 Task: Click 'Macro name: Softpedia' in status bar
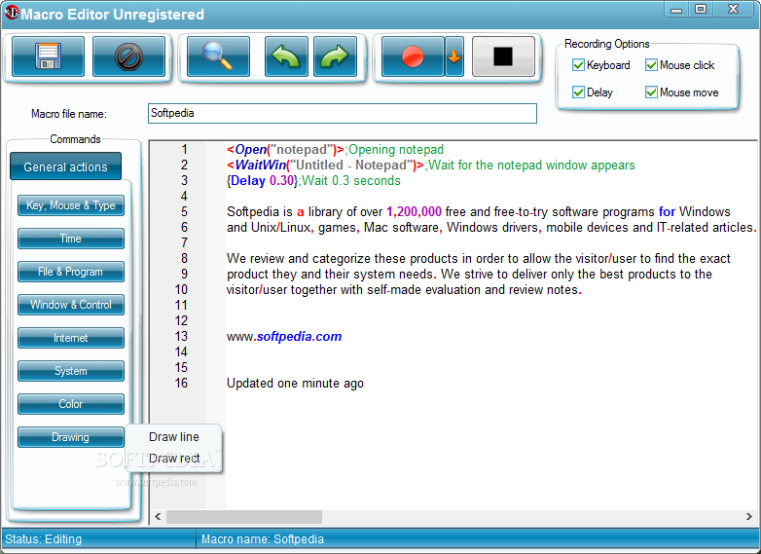263,539
